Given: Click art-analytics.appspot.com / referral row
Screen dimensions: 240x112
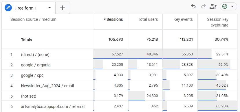Looking at the screenshot, I should [x=119, y=106].
